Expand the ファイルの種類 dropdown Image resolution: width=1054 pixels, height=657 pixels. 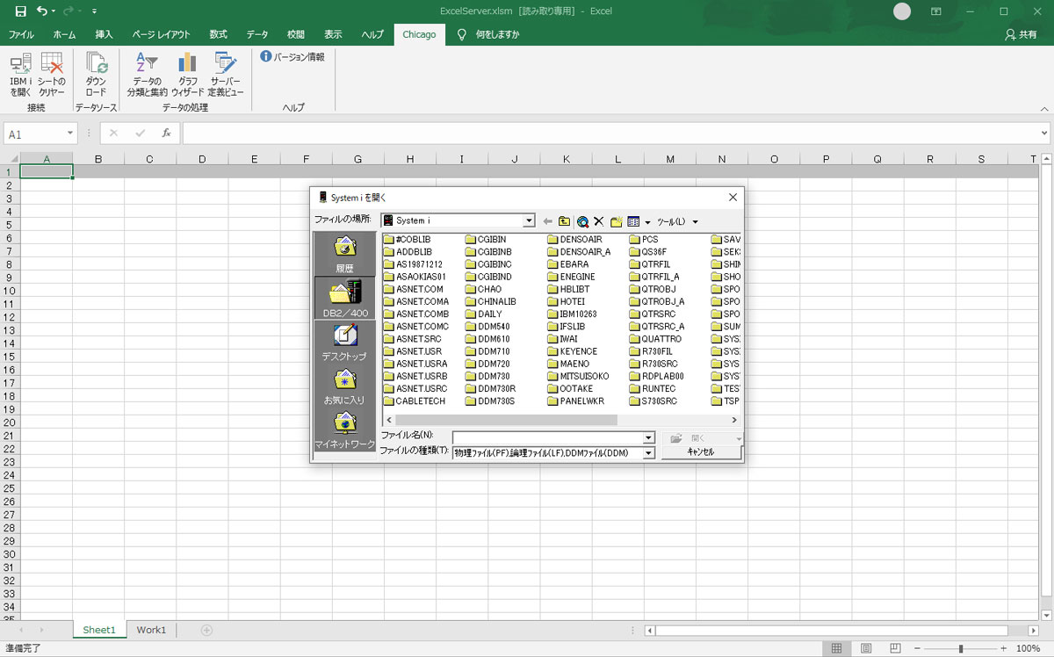pyautogui.click(x=649, y=452)
